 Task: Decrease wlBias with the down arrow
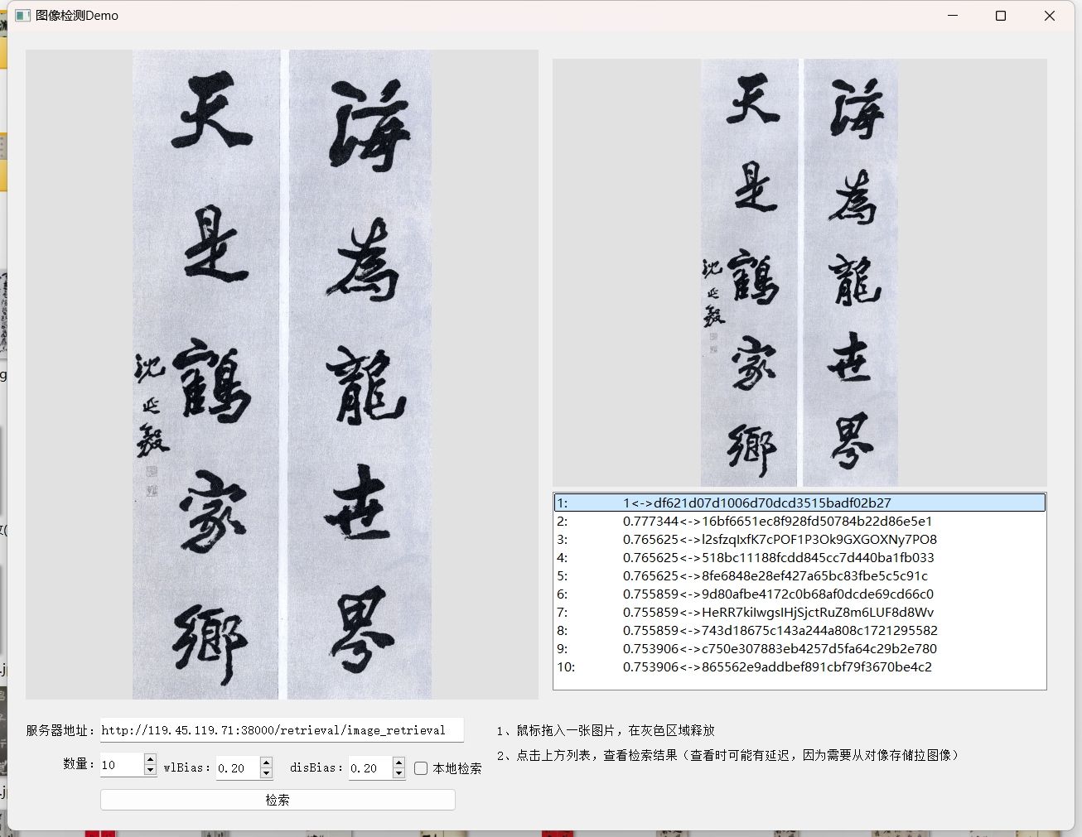(266, 773)
